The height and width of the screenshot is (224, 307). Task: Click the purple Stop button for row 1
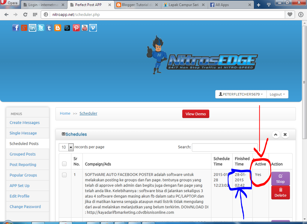[x=280, y=179]
